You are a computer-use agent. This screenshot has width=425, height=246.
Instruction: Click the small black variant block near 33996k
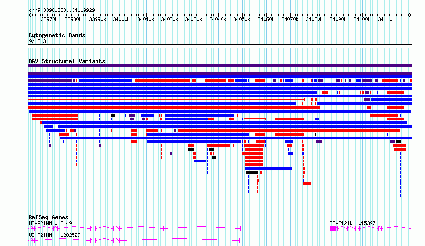click(113, 115)
